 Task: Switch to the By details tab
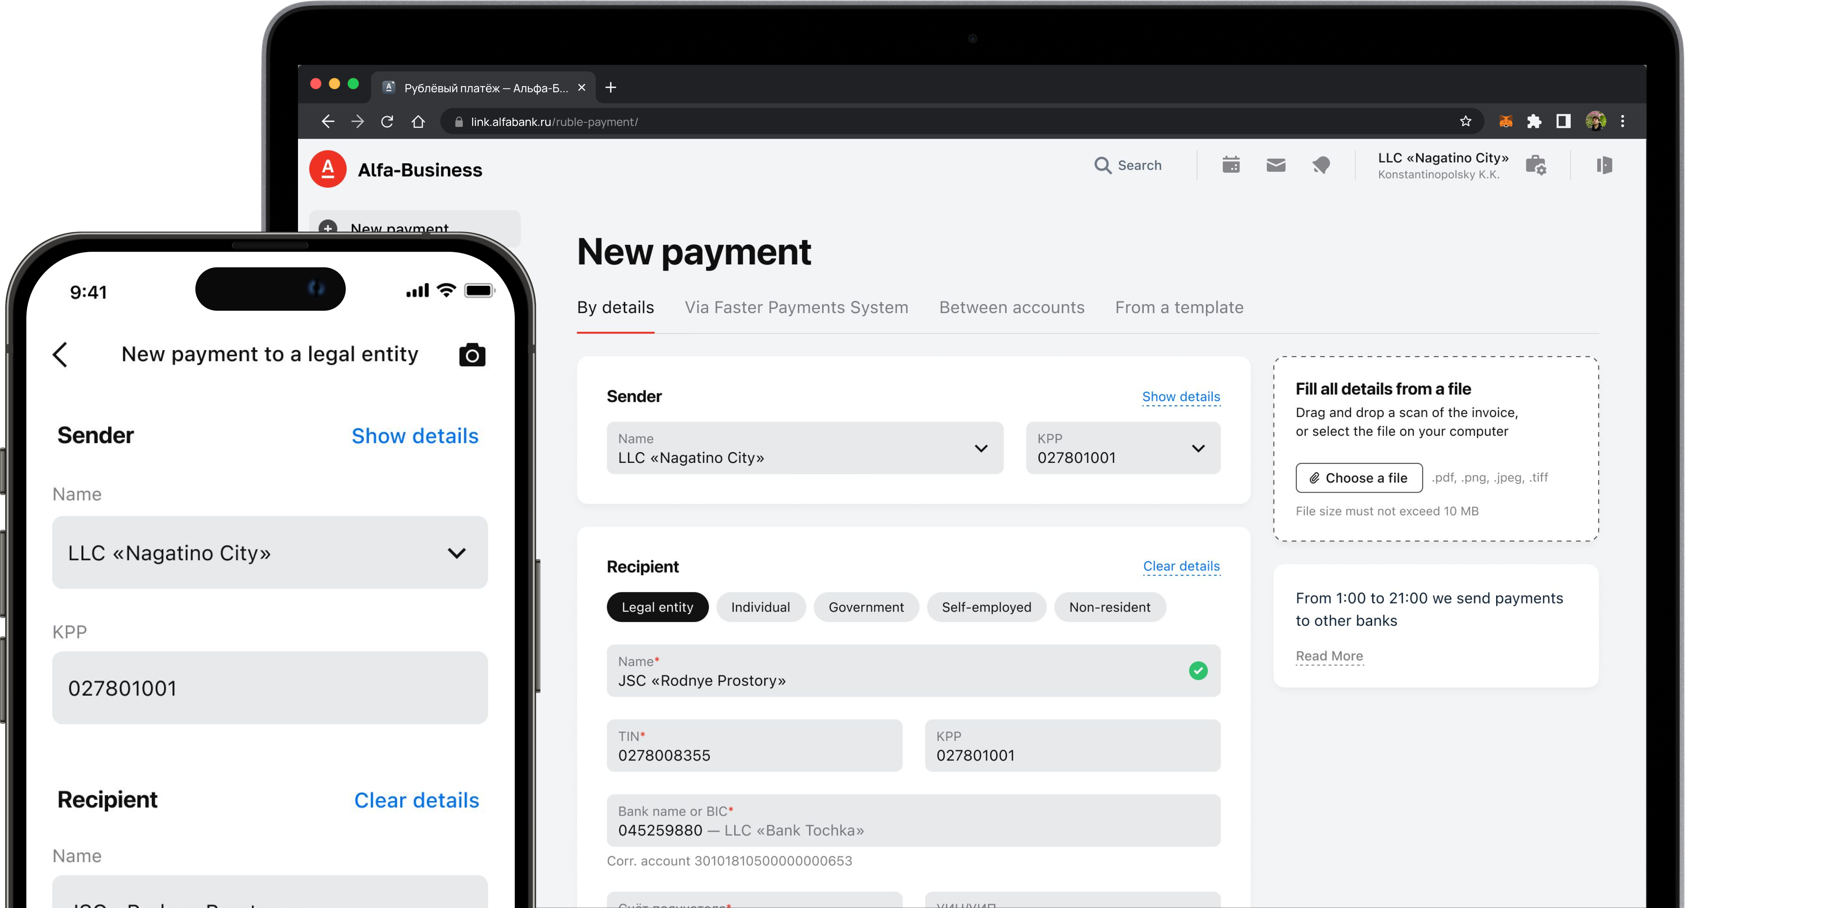pyautogui.click(x=615, y=307)
